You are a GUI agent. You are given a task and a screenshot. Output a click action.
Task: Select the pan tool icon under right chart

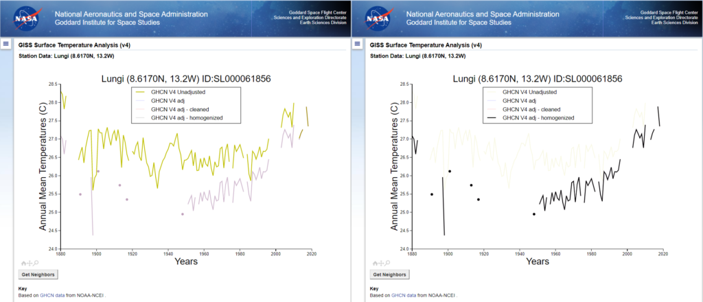380,263
